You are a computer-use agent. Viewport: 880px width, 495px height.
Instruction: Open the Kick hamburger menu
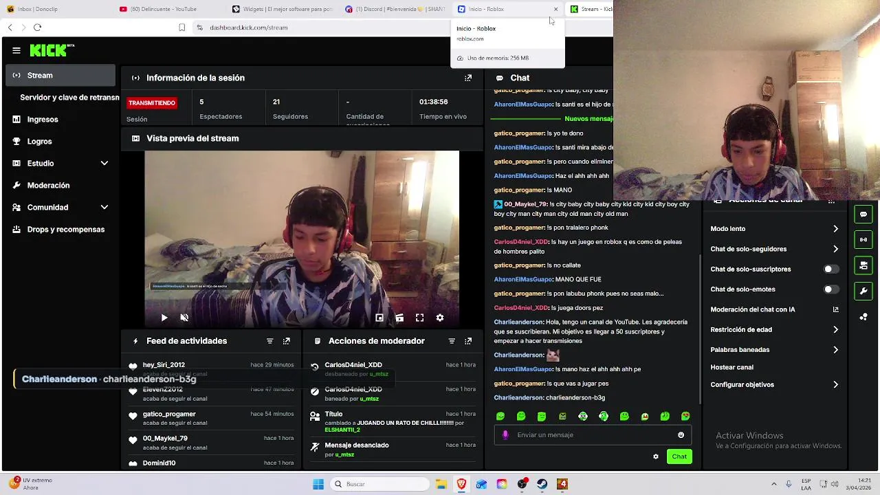coord(16,50)
